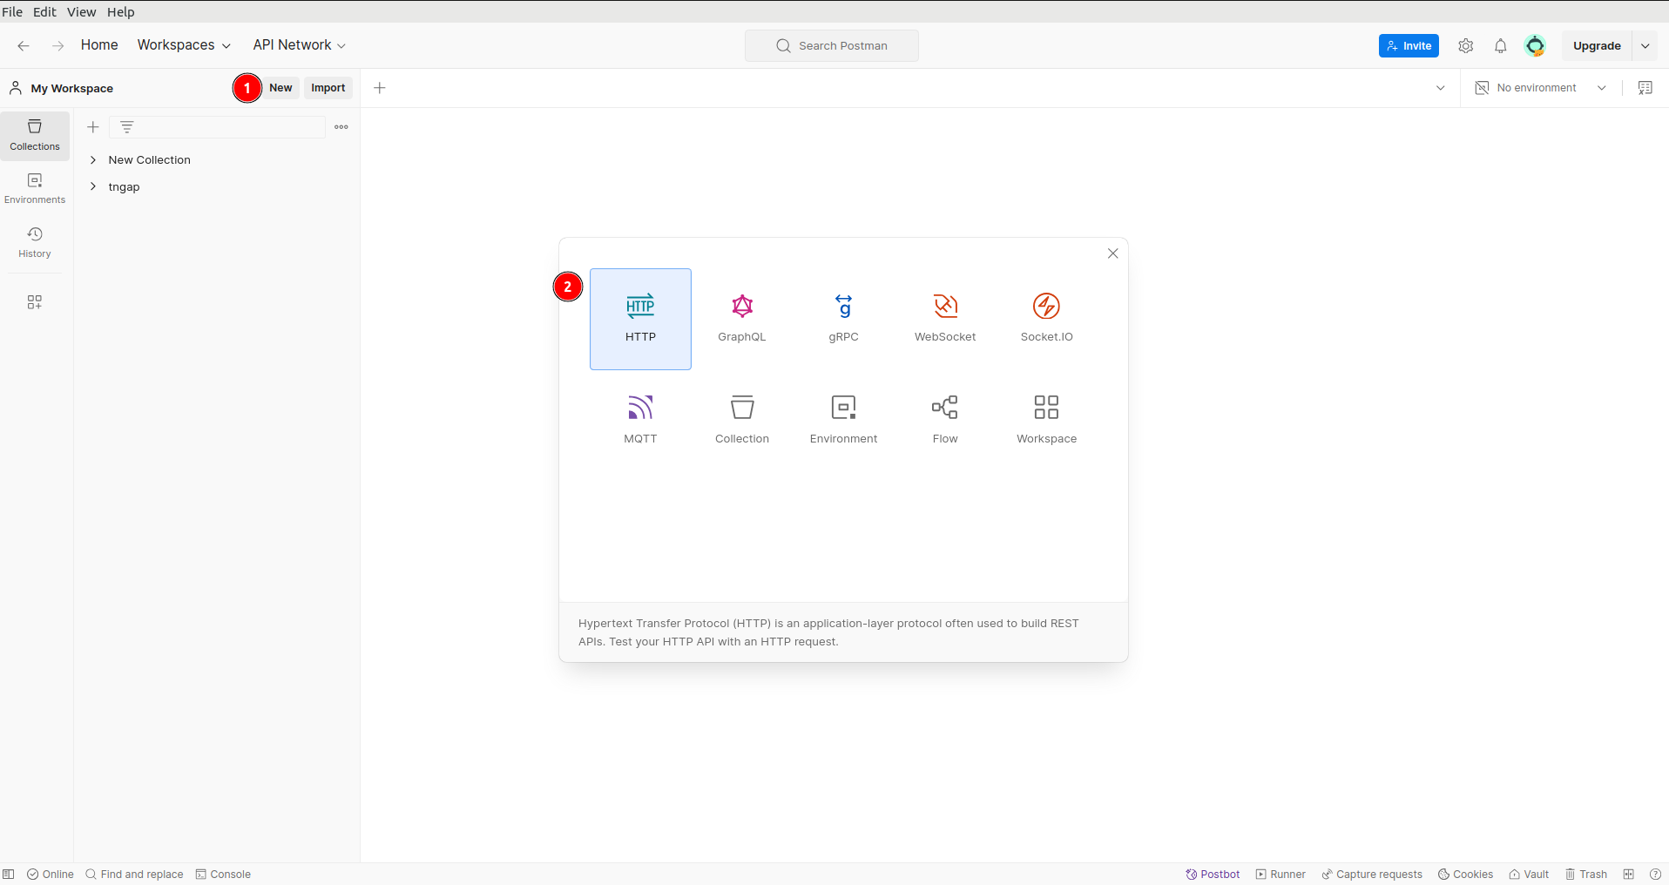Viewport: 1669px width, 885px height.
Task: Select the WebSocket request type
Action: [x=945, y=319]
